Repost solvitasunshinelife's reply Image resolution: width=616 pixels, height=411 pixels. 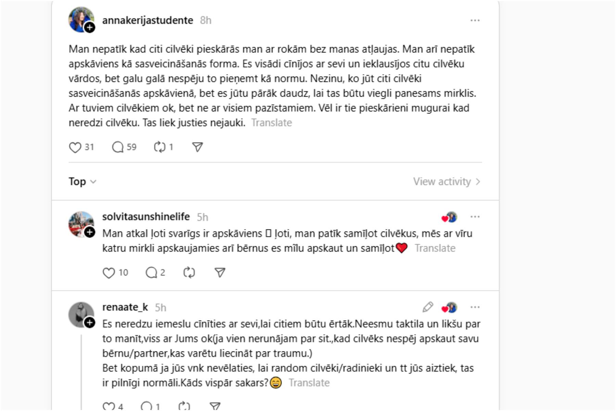click(189, 273)
